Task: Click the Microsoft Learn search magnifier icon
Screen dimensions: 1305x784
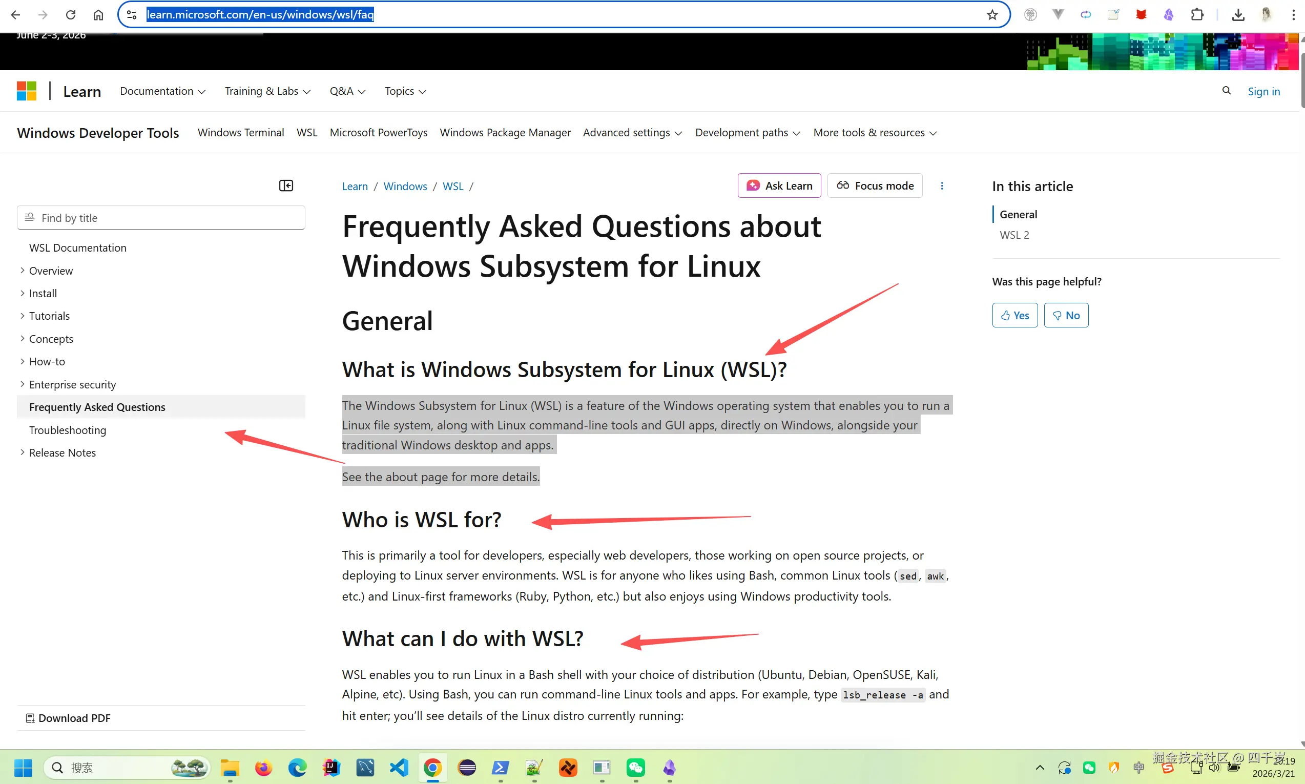Action: click(x=1226, y=91)
